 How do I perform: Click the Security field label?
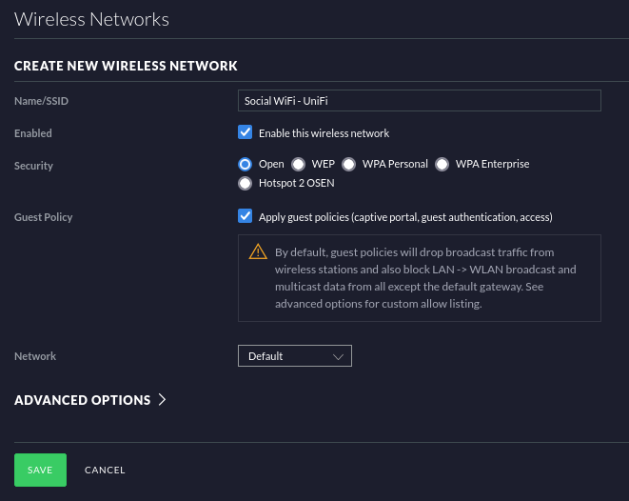(33, 166)
